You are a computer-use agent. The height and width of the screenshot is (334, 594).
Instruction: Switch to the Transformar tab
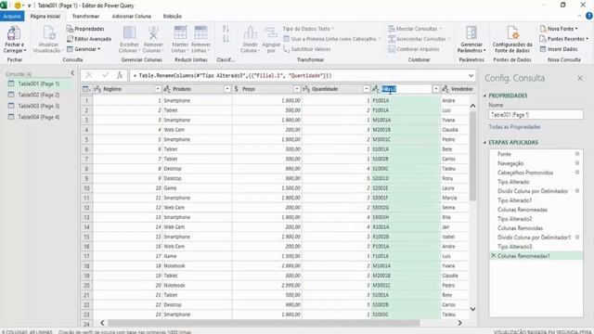pyautogui.click(x=85, y=17)
